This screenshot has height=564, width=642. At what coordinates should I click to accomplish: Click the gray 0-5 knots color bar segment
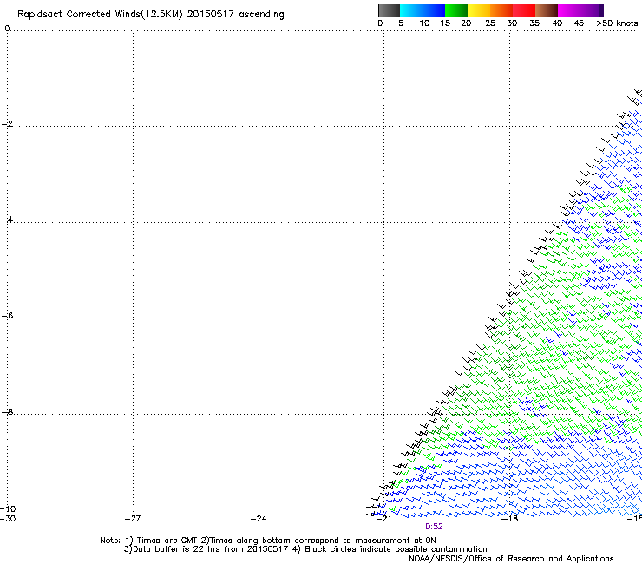pos(389,10)
